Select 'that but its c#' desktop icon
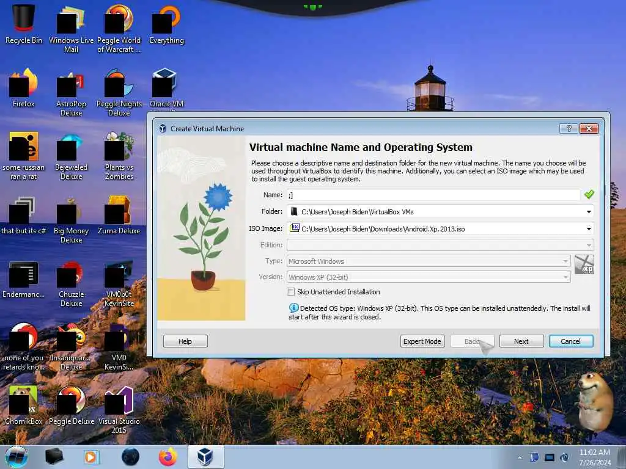Image resolution: width=626 pixels, height=469 pixels. click(x=24, y=214)
